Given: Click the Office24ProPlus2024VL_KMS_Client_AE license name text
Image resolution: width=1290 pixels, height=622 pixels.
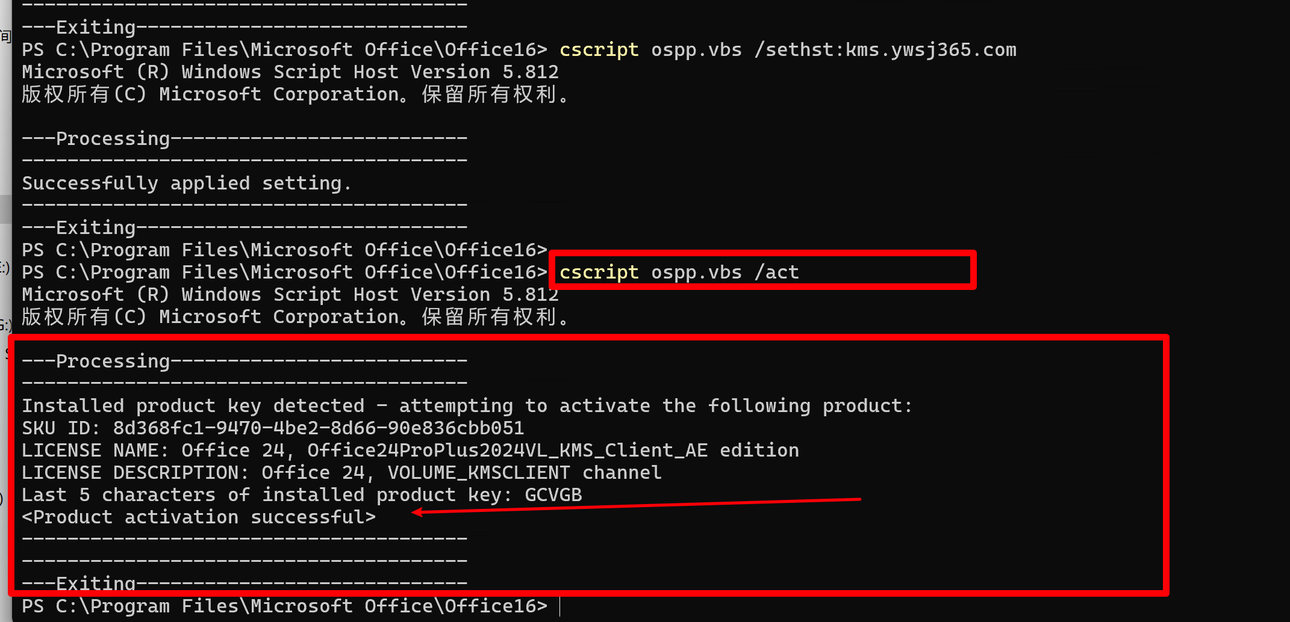Looking at the screenshot, I should [507, 451].
